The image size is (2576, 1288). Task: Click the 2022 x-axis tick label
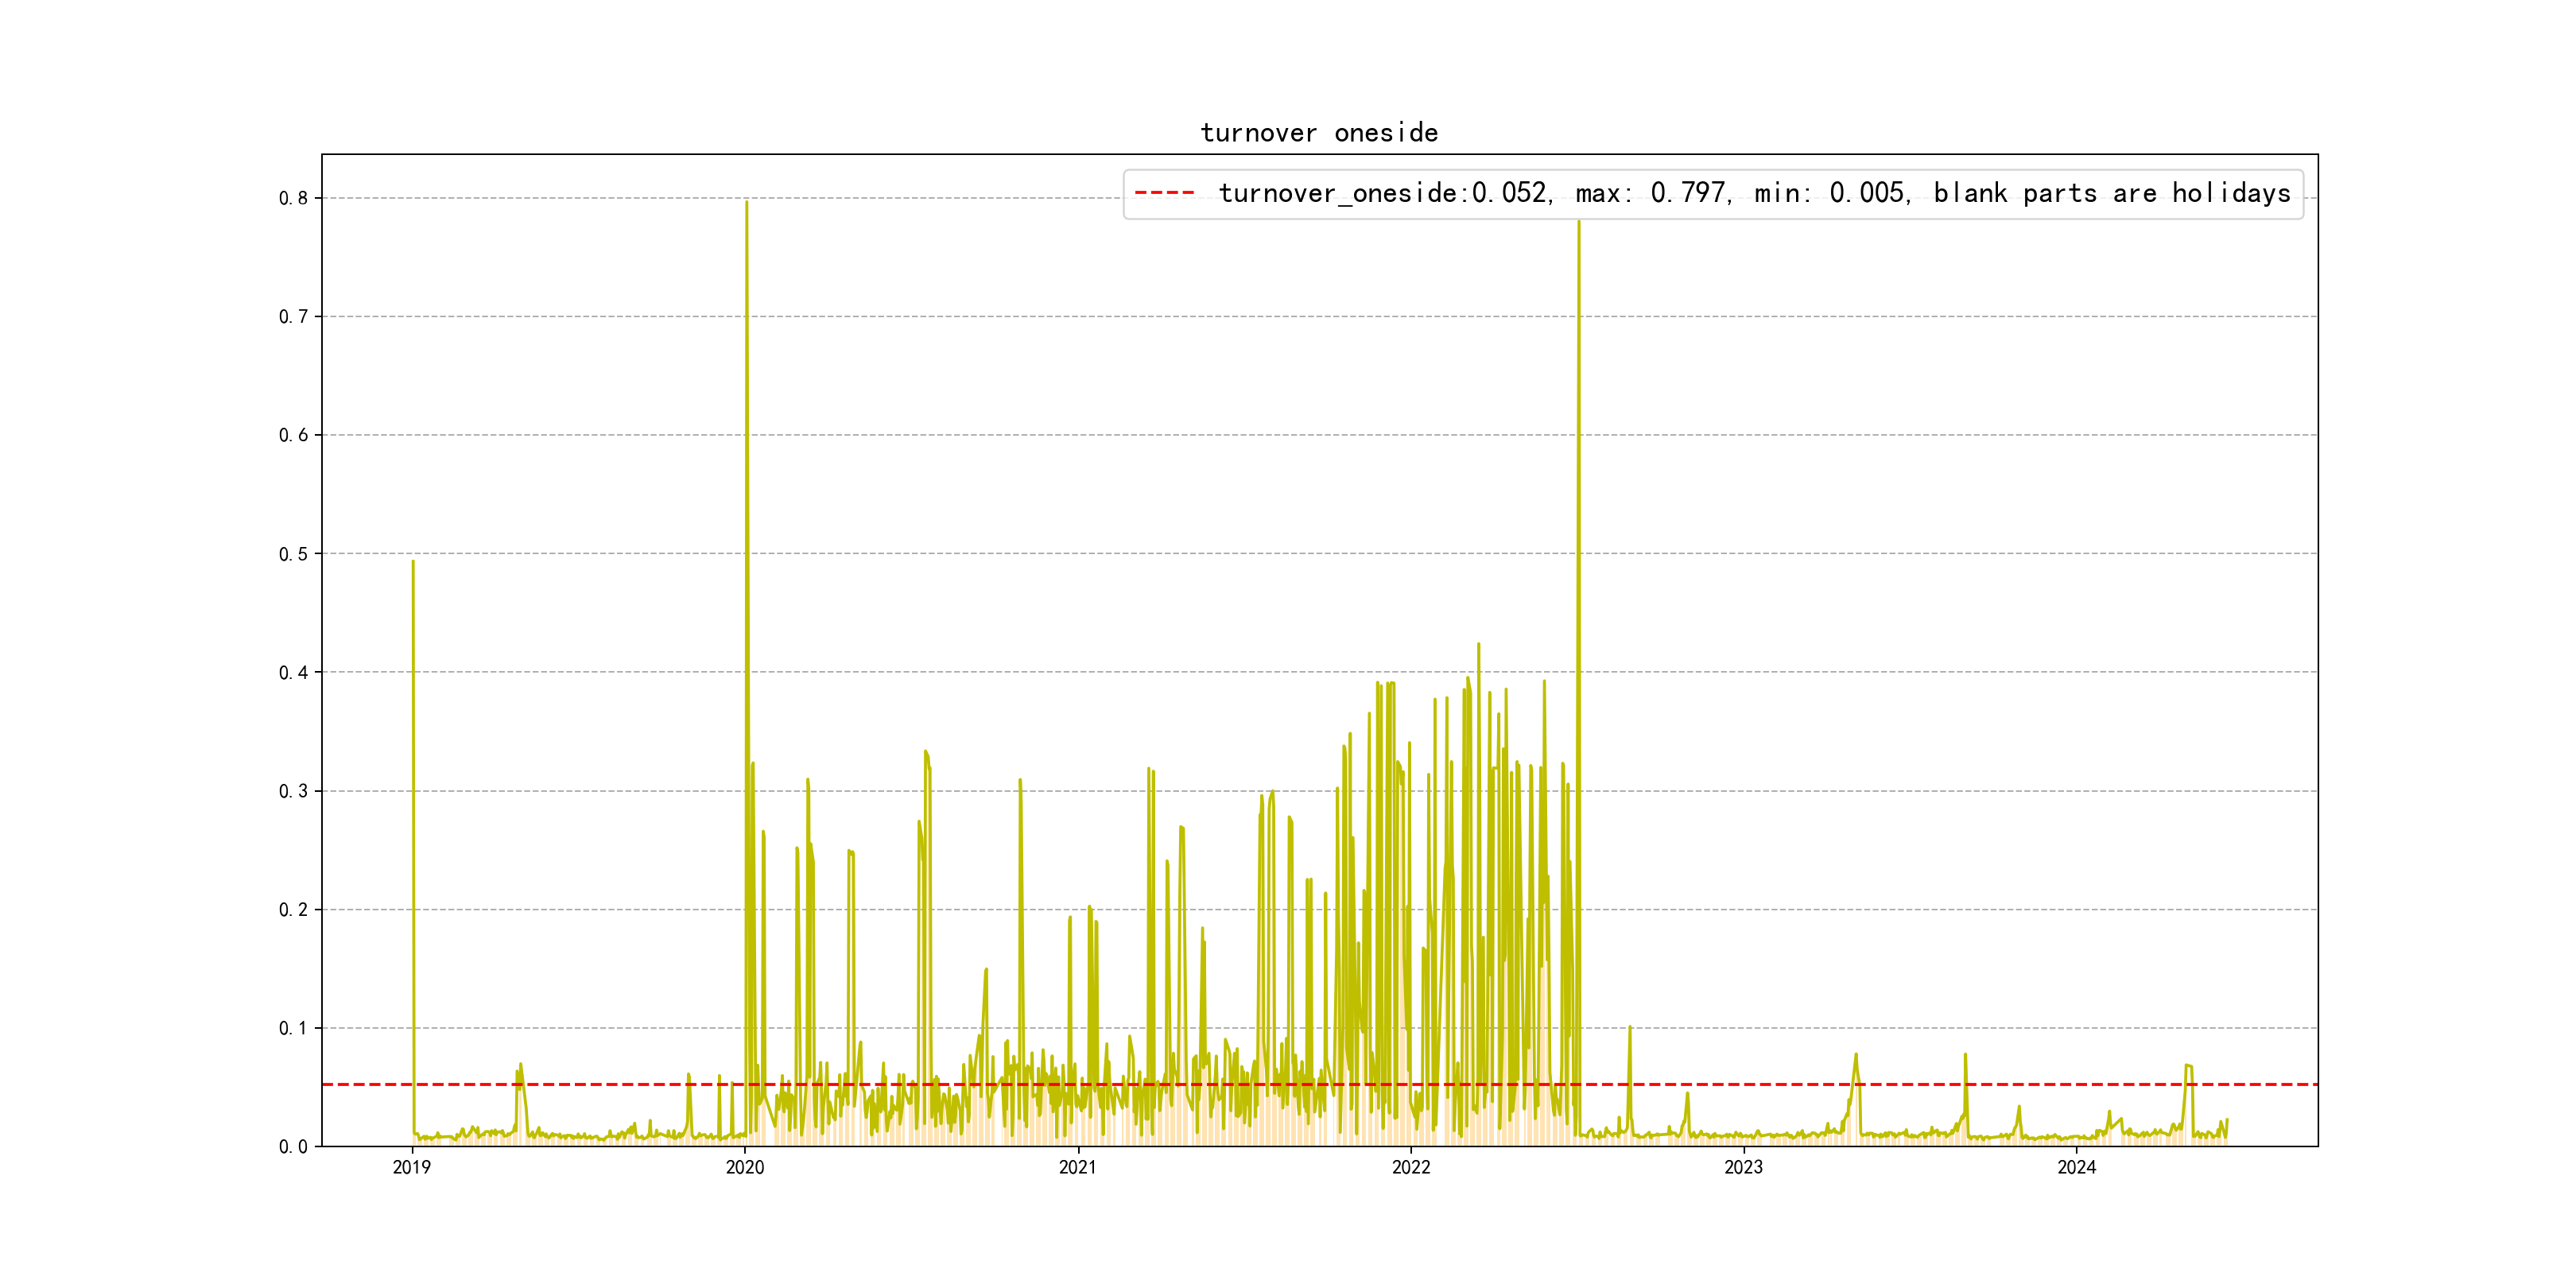point(1411,1167)
